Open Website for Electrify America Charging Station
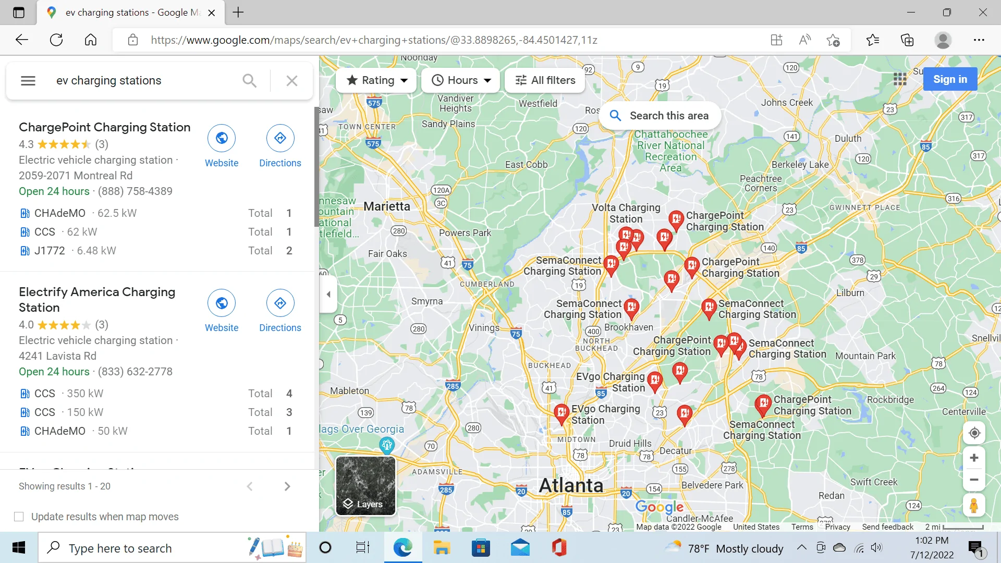 [x=222, y=311]
